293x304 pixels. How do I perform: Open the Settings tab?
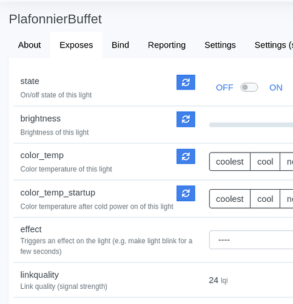(x=220, y=45)
